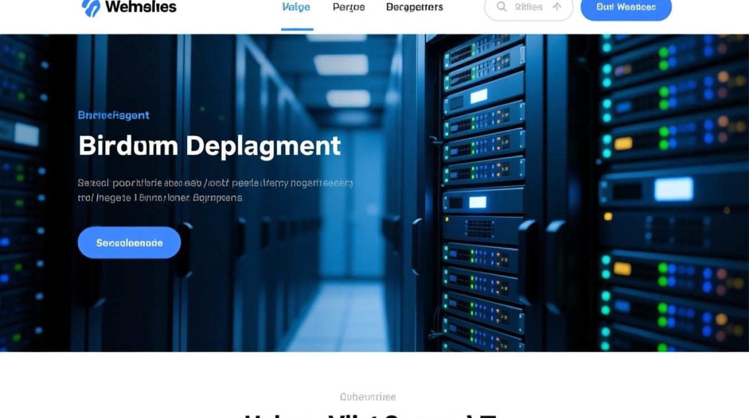This screenshot has height=418, width=749.
Task: Click the left-edge server rack in hero image
Action: (22, 195)
